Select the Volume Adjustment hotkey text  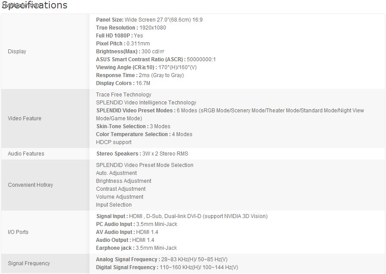click(x=120, y=197)
